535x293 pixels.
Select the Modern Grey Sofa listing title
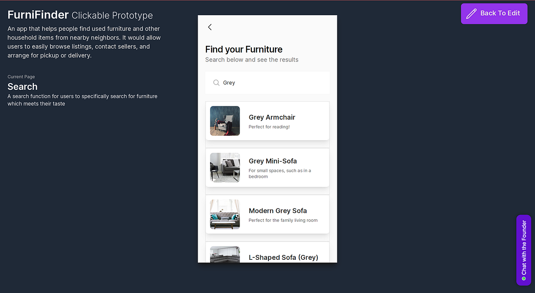tap(278, 210)
